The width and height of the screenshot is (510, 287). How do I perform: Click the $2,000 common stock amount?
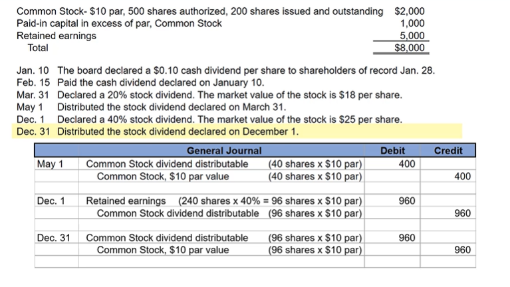click(409, 11)
